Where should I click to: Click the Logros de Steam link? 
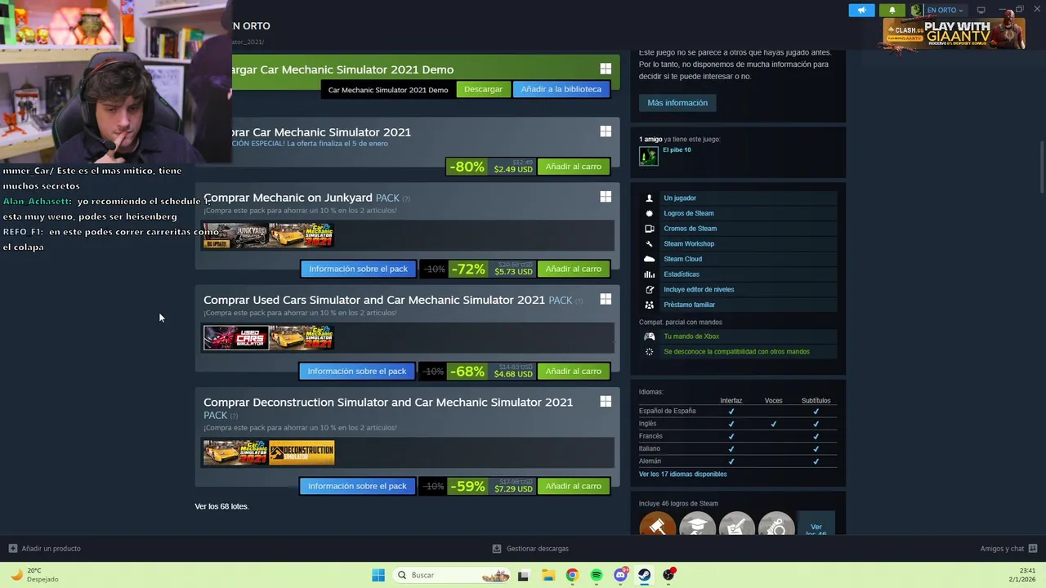[x=689, y=213]
